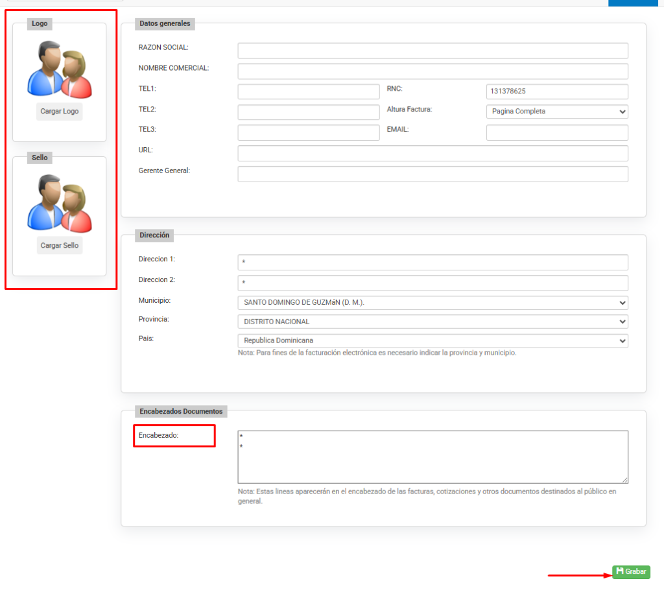This screenshot has width=664, height=592.
Task: Focus the NOMBRE COMERCIAL text field
Action: (x=433, y=71)
